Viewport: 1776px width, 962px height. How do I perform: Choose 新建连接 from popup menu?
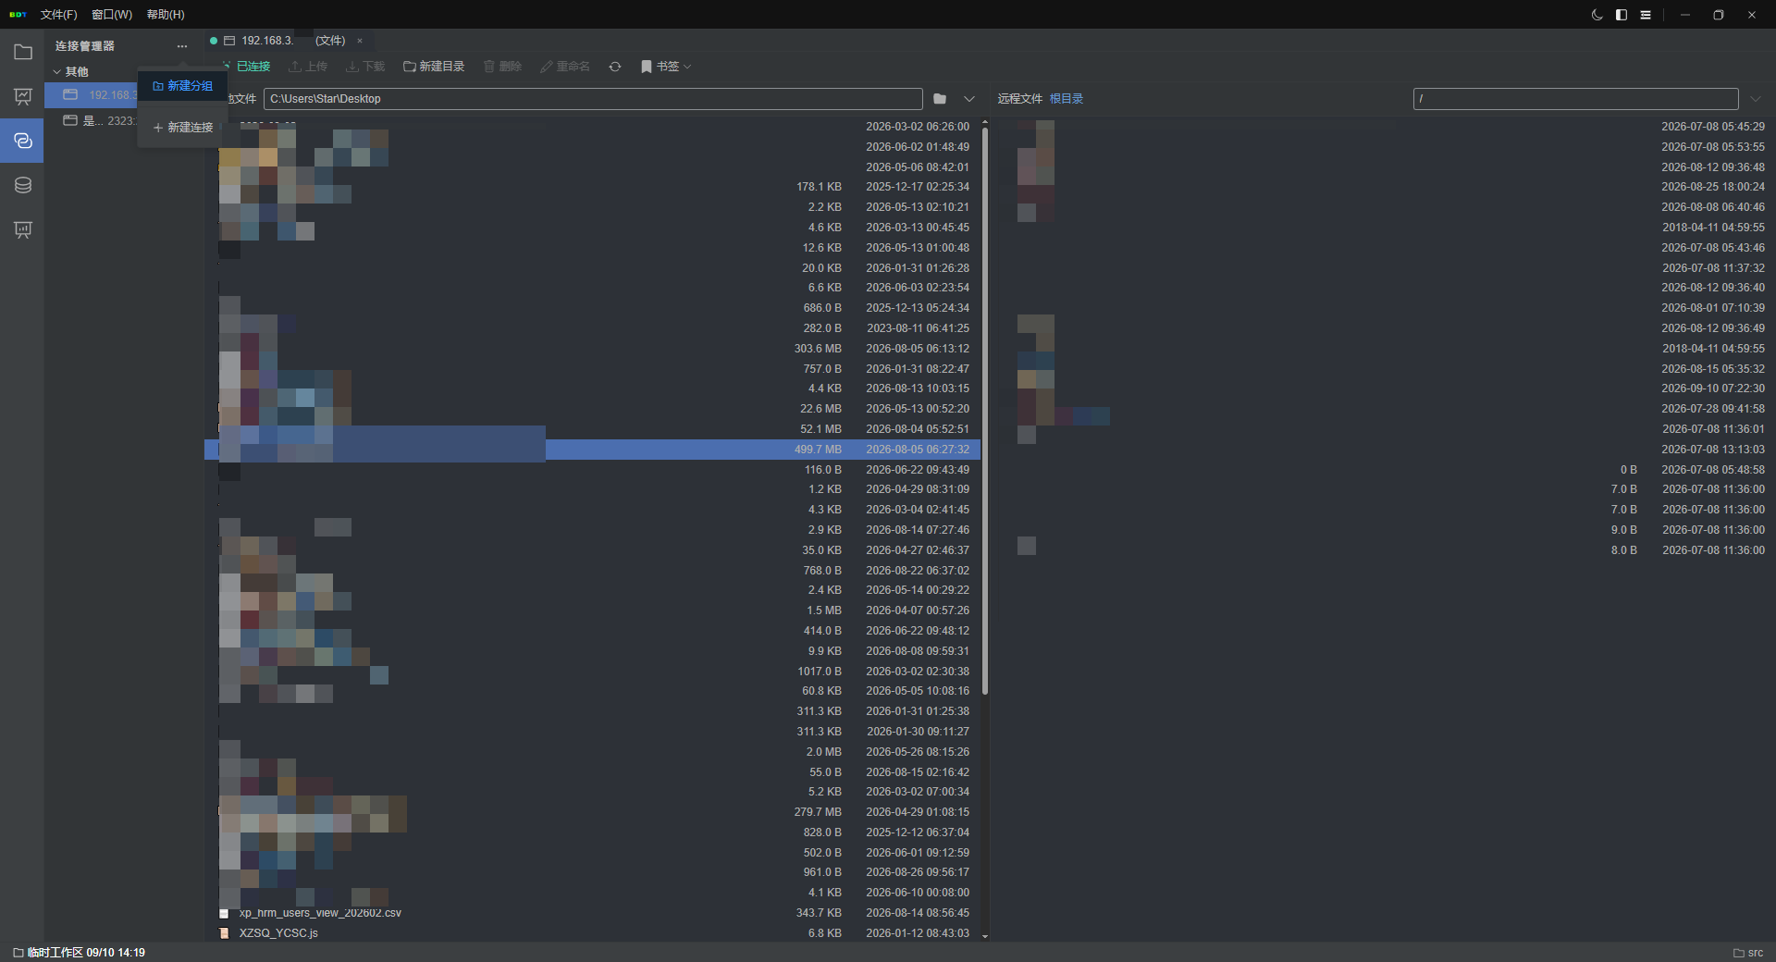pyautogui.click(x=182, y=128)
